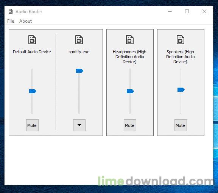Mute the Headphones device
218x193 pixels.
pyautogui.click(x=130, y=125)
